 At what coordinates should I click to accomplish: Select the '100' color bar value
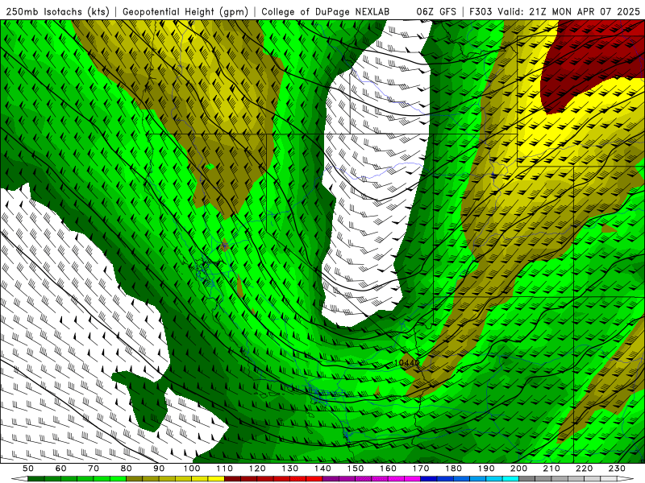(192, 469)
